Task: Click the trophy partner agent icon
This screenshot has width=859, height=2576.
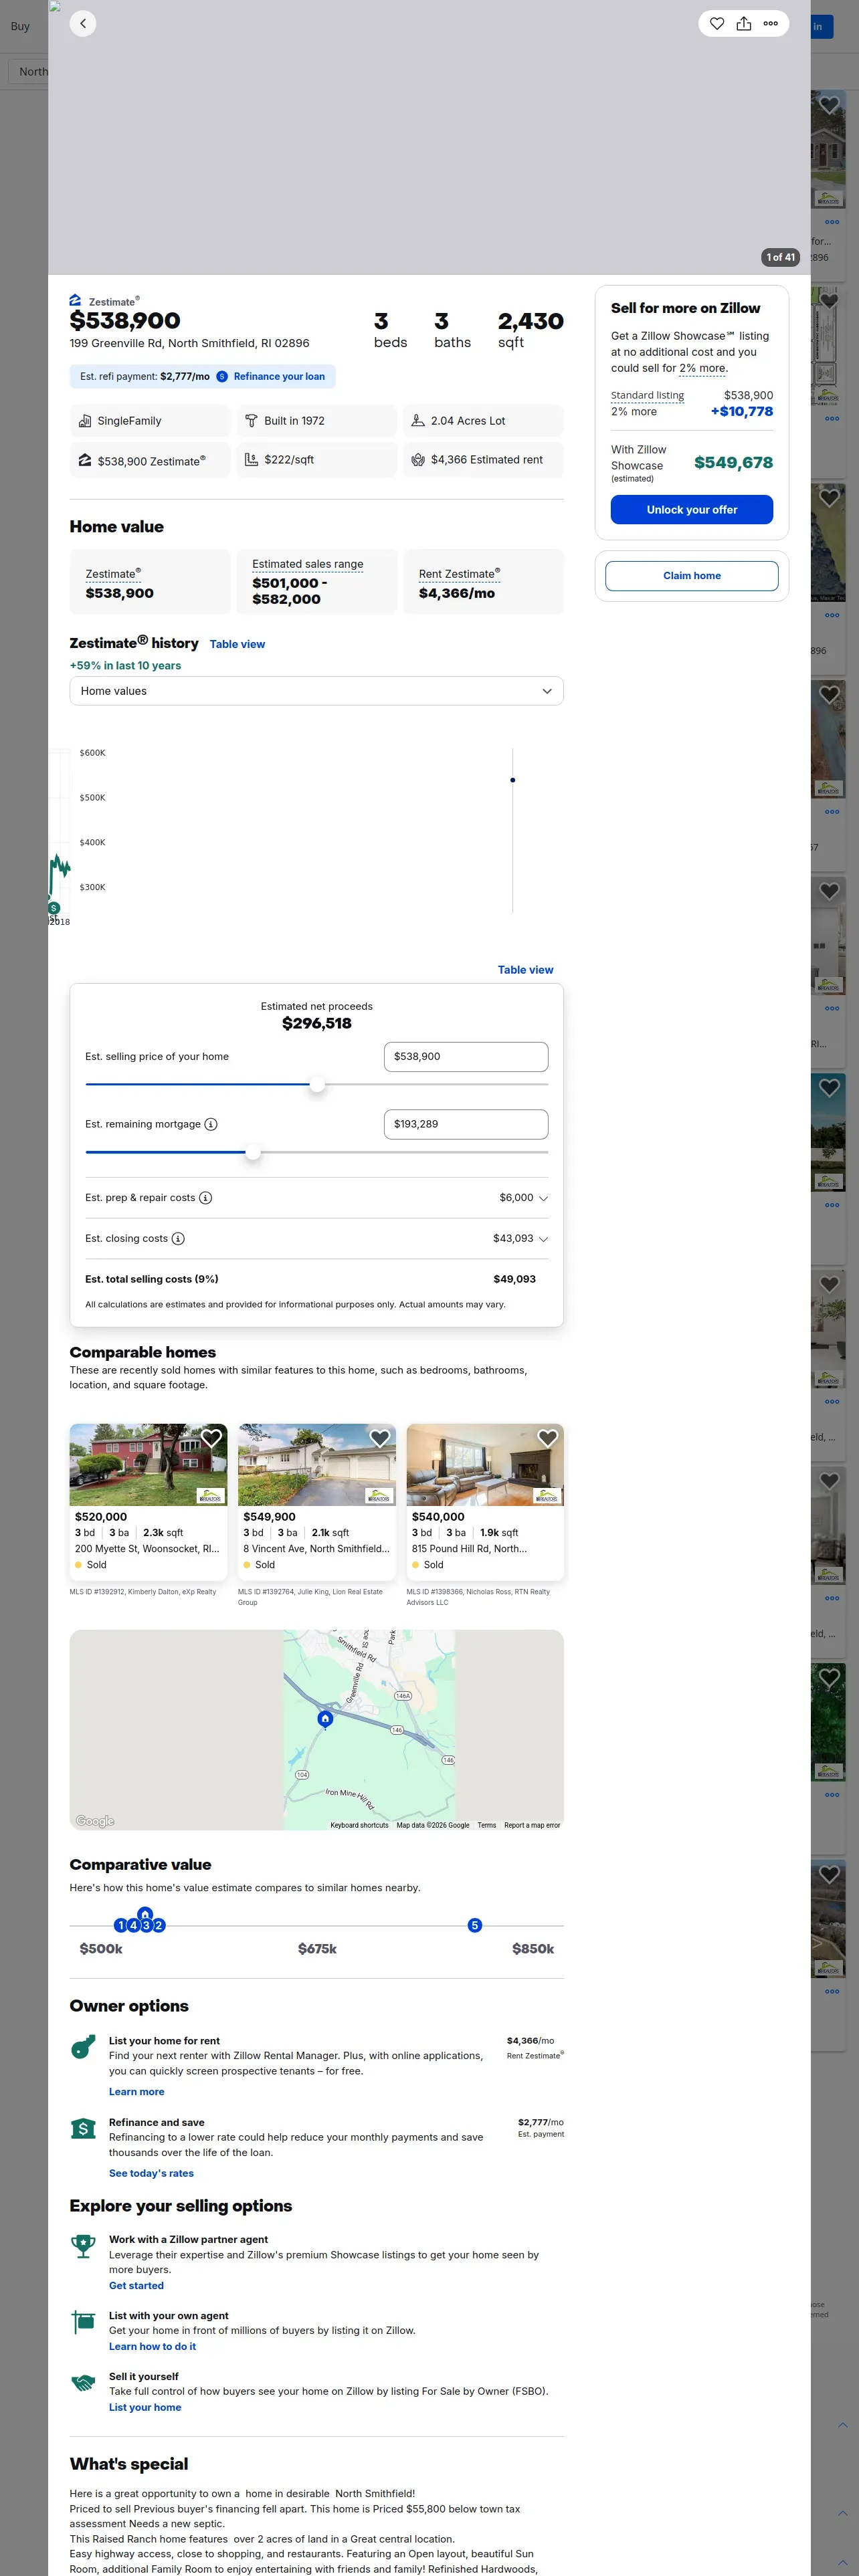Action: (83, 2246)
